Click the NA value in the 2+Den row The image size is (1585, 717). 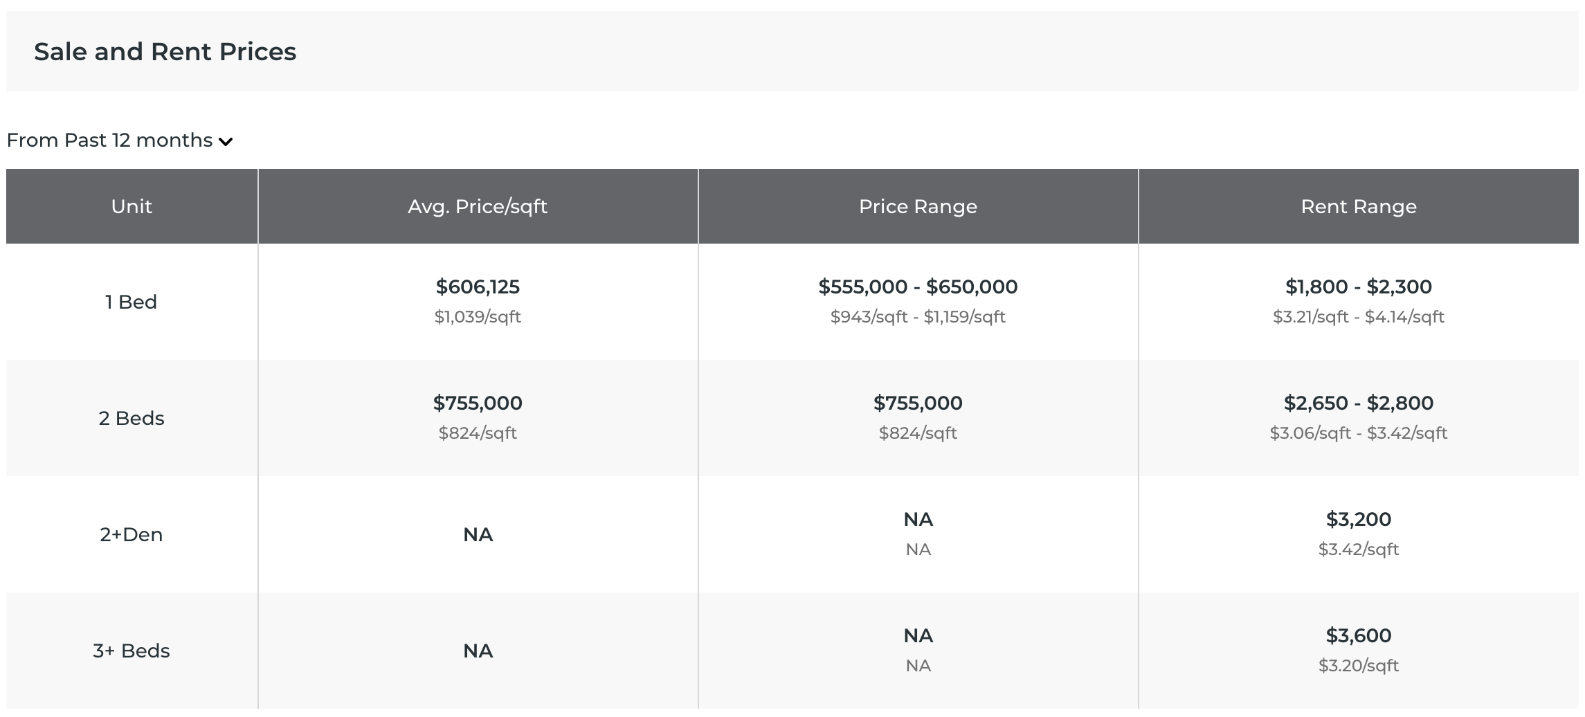tap(478, 534)
